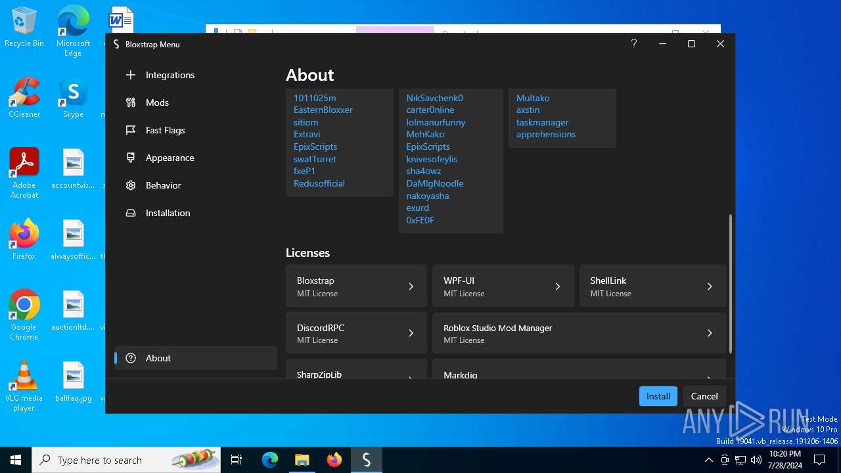This screenshot has height=473, width=841.
Task: Open ballfaq.jpg desktop file
Action: [x=73, y=381]
